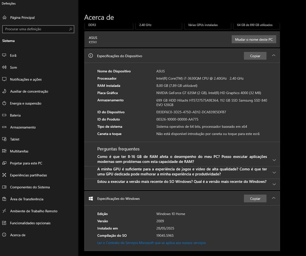Screen dimensions: 306x256
Task: Click the Energia e suspensão power icon
Action: (x=4, y=103)
